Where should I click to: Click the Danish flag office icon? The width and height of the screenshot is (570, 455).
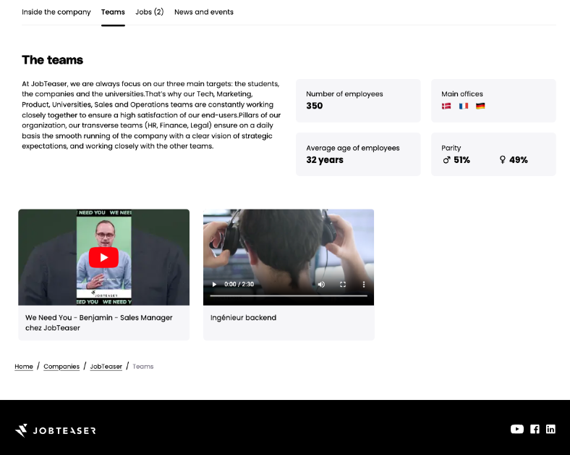[x=446, y=106]
